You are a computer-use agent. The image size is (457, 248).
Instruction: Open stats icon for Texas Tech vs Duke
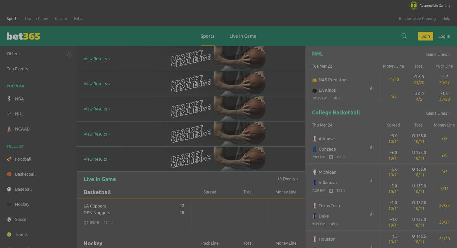(372, 214)
